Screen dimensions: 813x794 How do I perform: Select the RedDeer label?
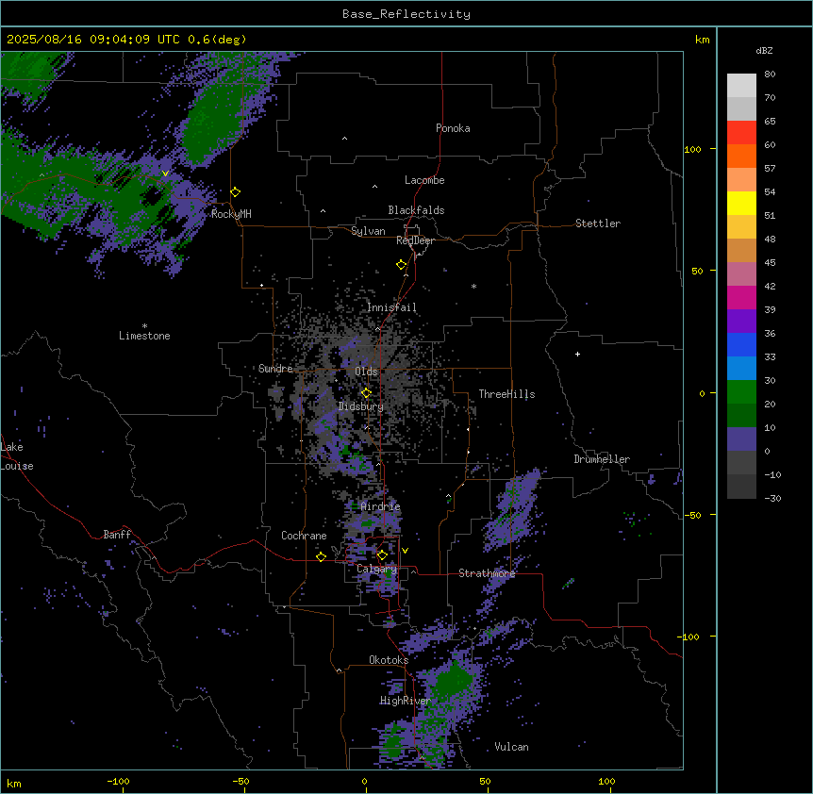pyautogui.click(x=415, y=240)
